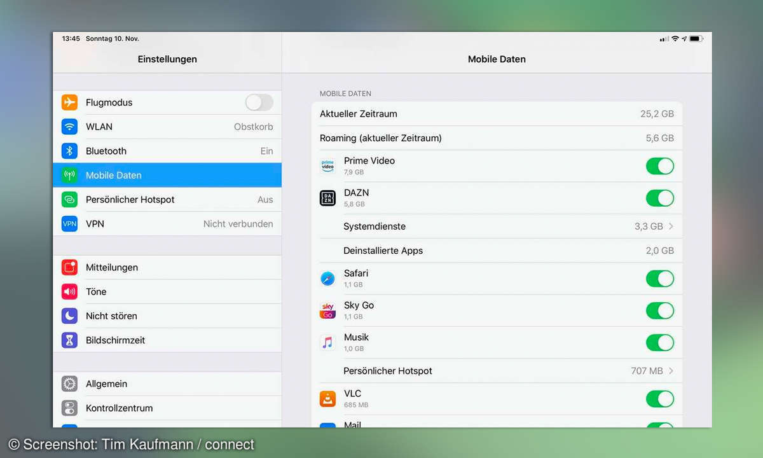
Task: Tap the Prime Video app icon
Action: tap(327, 166)
